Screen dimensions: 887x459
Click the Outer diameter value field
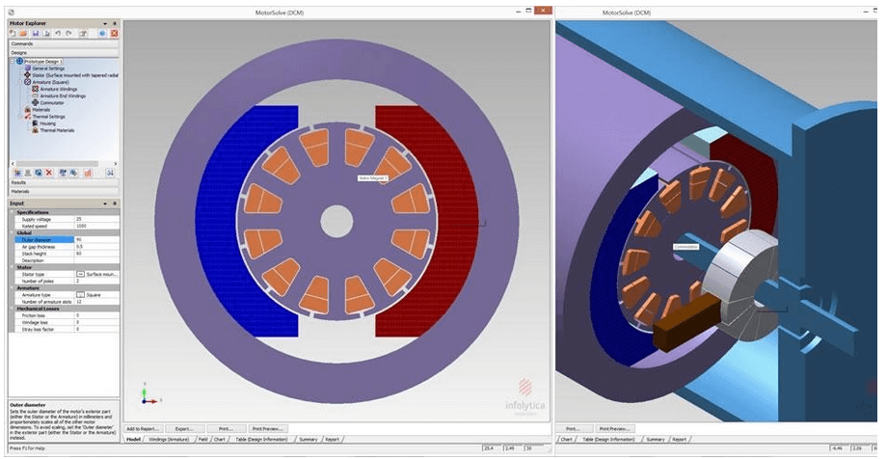96,239
